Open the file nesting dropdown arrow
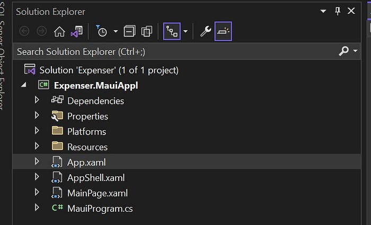This screenshot has width=371, height=225. [185, 31]
